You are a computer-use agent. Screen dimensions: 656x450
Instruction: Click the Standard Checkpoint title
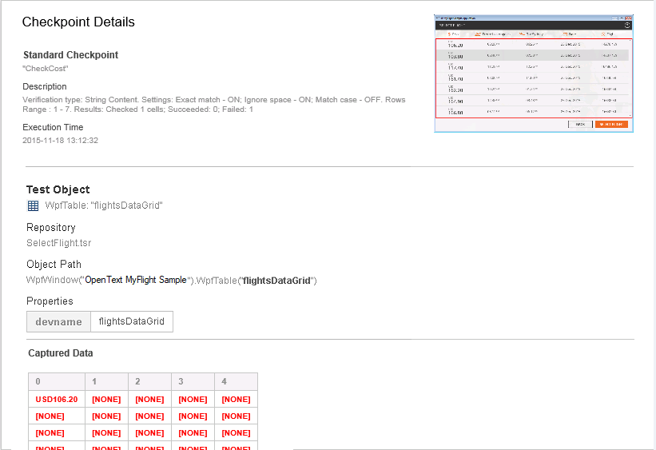click(70, 55)
